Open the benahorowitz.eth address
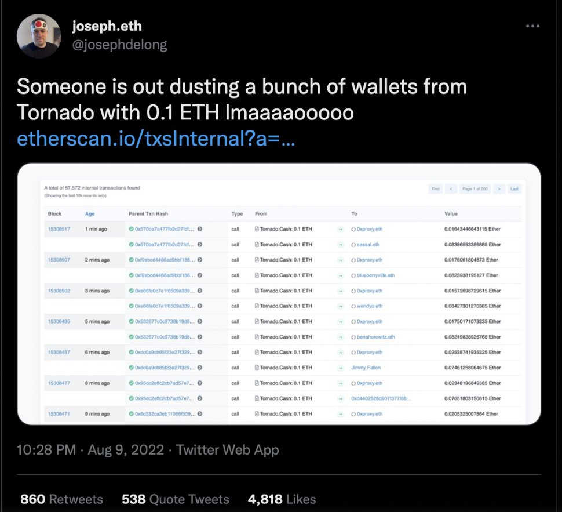Viewport: 562px width, 512px height. click(x=376, y=337)
